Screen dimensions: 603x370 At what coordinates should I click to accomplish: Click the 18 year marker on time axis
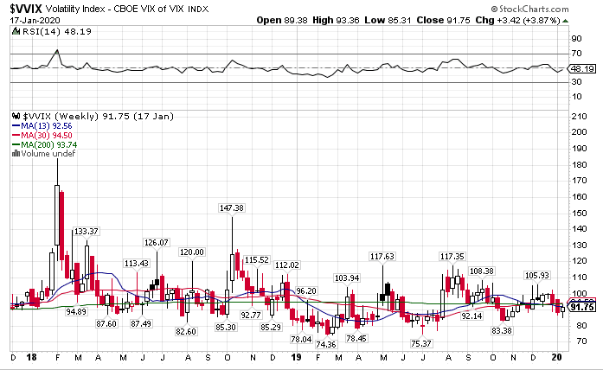coord(31,357)
